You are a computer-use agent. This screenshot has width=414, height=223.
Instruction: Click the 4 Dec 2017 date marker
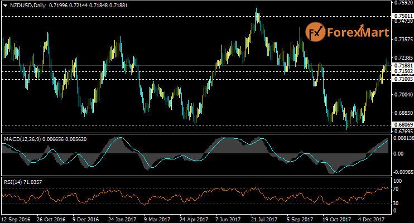372,219
